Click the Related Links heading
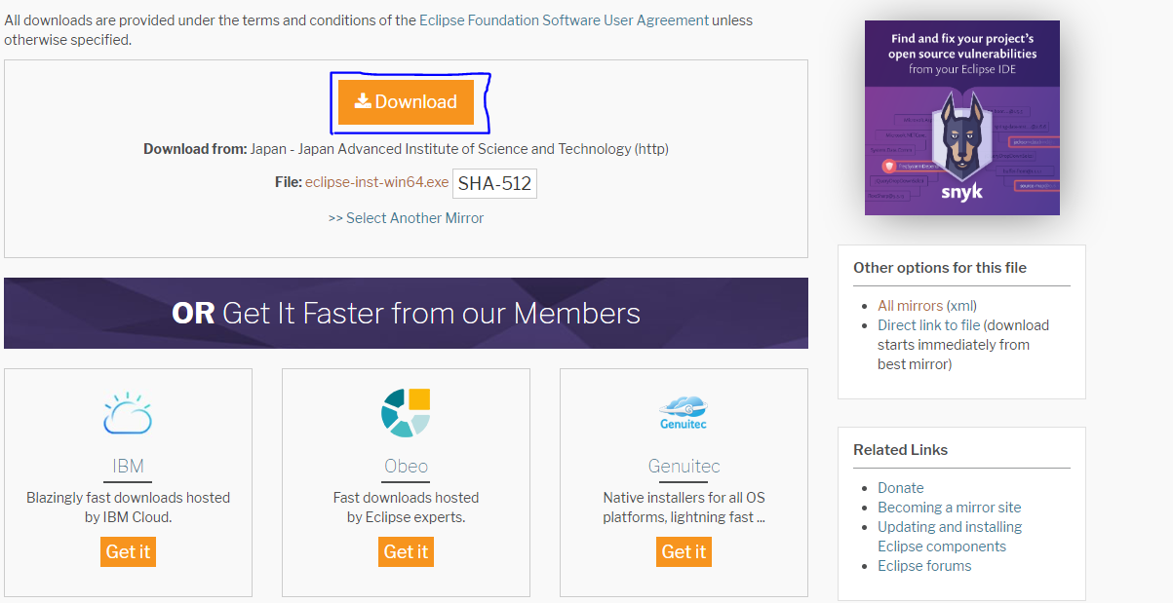 point(900,450)
